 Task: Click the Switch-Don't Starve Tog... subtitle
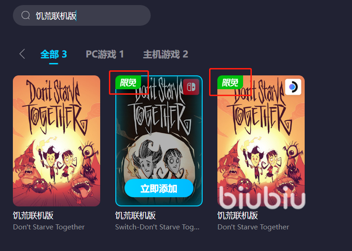click(157, 227)
